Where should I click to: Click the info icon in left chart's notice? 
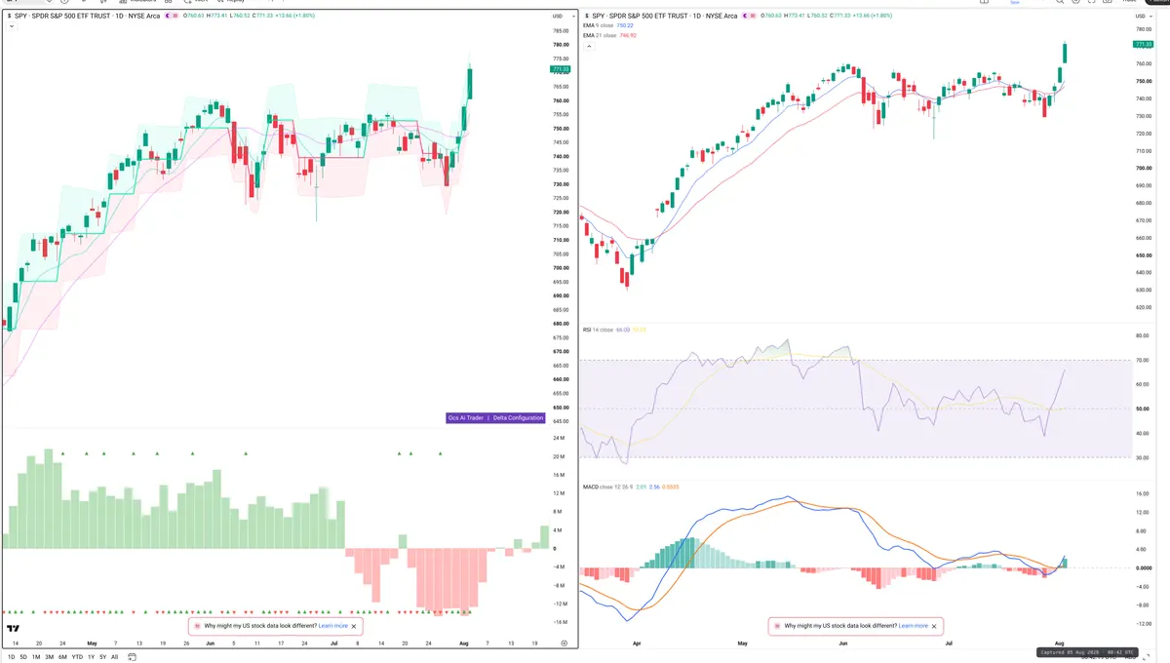tap(197, 626)
